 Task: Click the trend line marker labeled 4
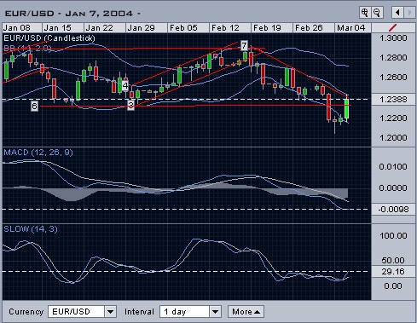[x=125, y=85]
